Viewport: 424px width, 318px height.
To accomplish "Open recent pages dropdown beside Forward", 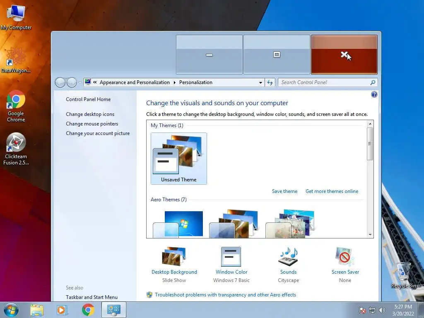I will 80,82.
